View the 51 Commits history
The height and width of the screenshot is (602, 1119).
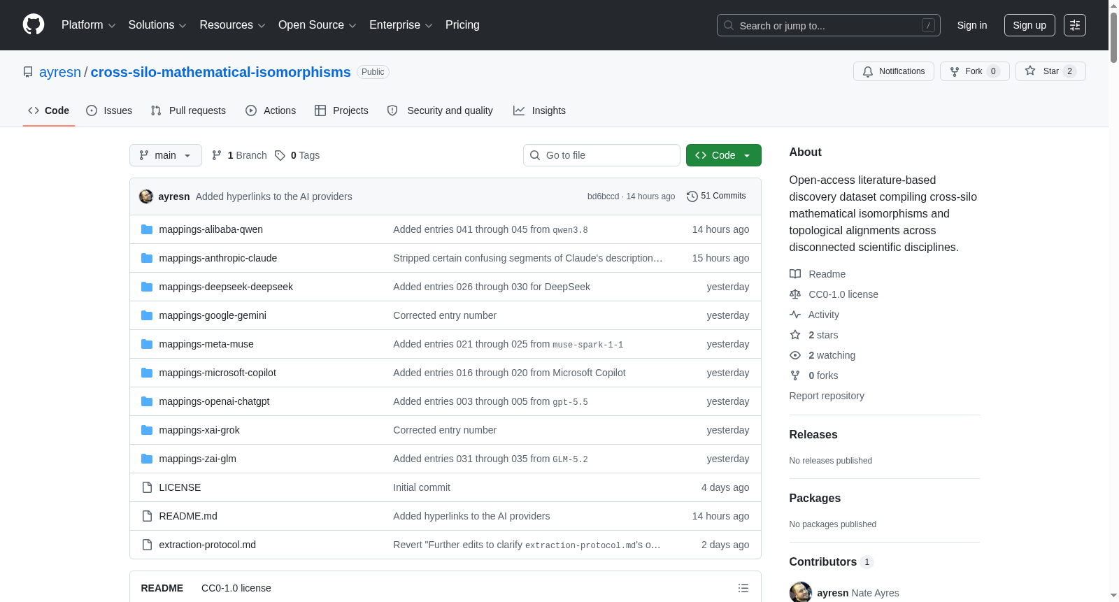point(716,196)
